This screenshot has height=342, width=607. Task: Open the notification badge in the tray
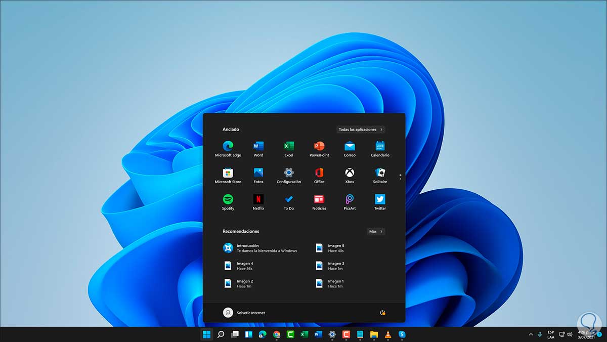599,334
